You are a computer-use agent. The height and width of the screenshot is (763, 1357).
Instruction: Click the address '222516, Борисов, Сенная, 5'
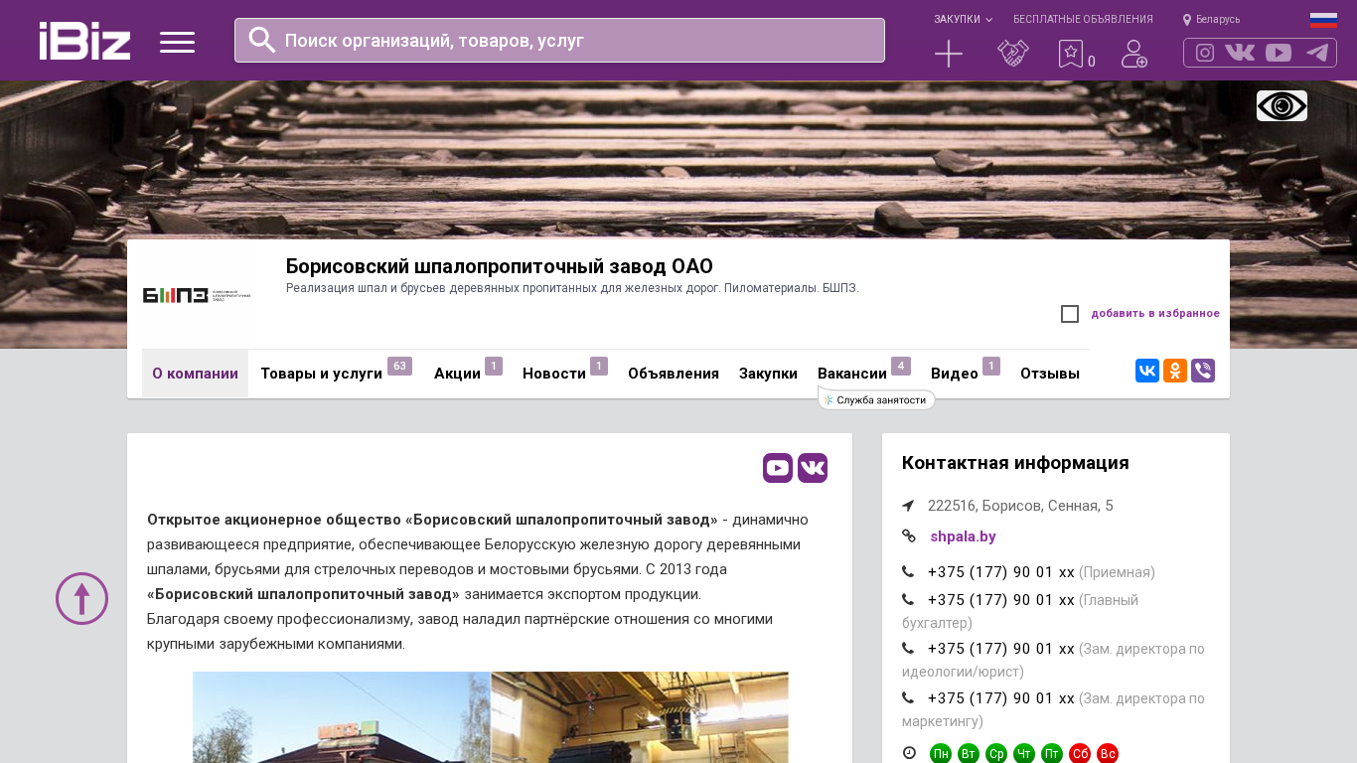[x=1020, y=506]
